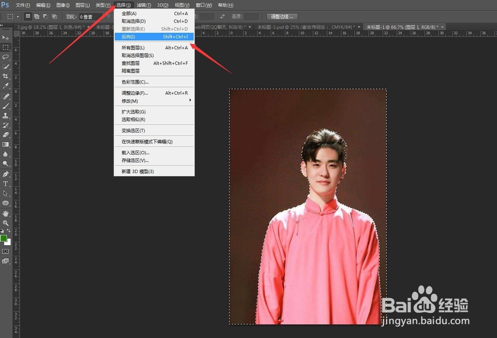This screenshot has width=497, height=338.
Task: Select the Hand tool
Action: pos(5,213)
